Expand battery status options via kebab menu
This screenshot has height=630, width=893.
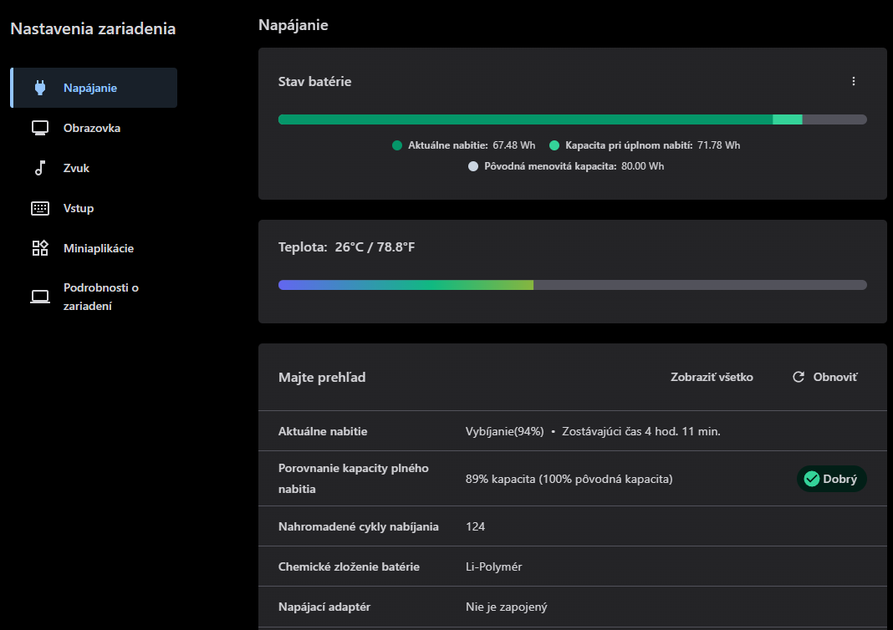(x=854, y=81)
